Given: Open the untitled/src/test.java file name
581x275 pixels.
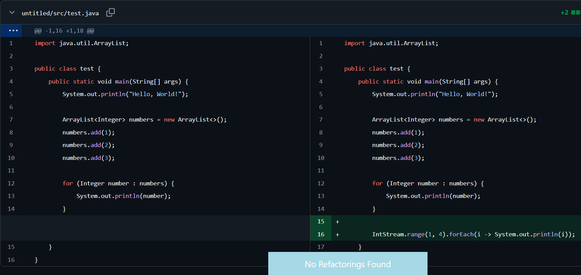Looking at the screenshot, I should click(x=60, y=13).
